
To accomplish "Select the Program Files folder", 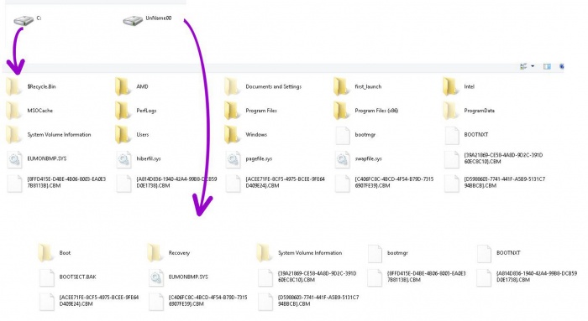I will point(250,111).
